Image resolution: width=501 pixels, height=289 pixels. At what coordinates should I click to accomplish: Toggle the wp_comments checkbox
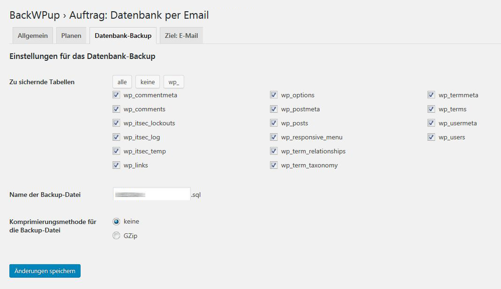click(x=116, y=109)
